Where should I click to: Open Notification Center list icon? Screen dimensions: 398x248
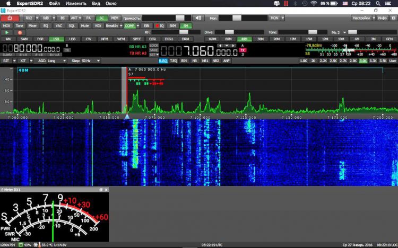[388, 3]
